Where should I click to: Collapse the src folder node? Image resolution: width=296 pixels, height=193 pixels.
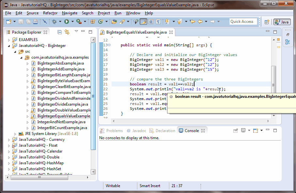click(15, 51)
